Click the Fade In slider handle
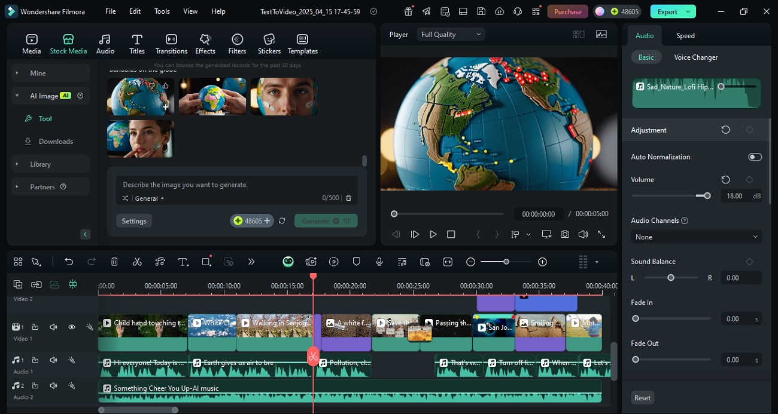The height and width of the screenshot is (414, 778). tap(636, 319)
